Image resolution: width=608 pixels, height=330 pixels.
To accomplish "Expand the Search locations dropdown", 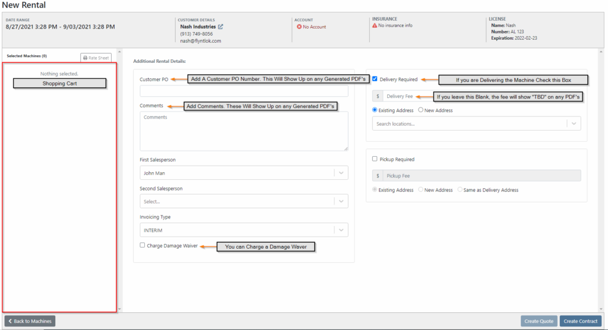I will point(477,123).
